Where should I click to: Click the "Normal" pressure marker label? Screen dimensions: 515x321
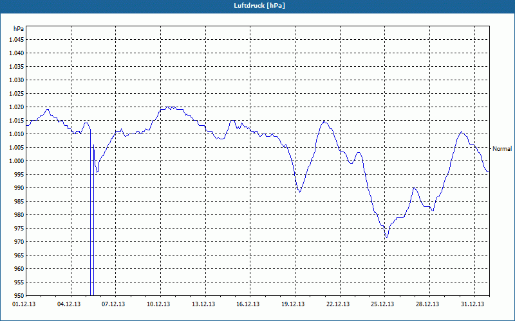pos(502,149)
